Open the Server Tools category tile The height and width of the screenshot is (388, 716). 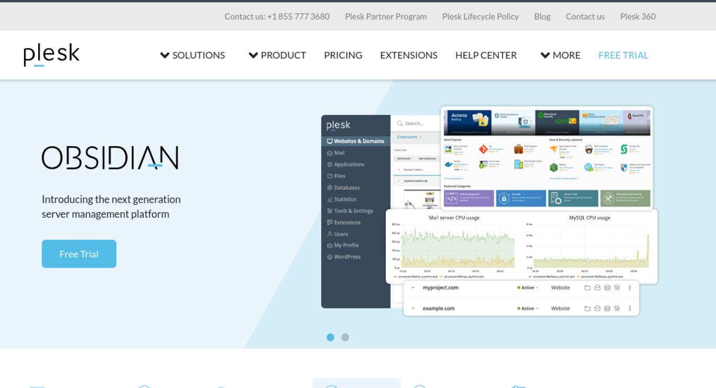tap(573, 198)
